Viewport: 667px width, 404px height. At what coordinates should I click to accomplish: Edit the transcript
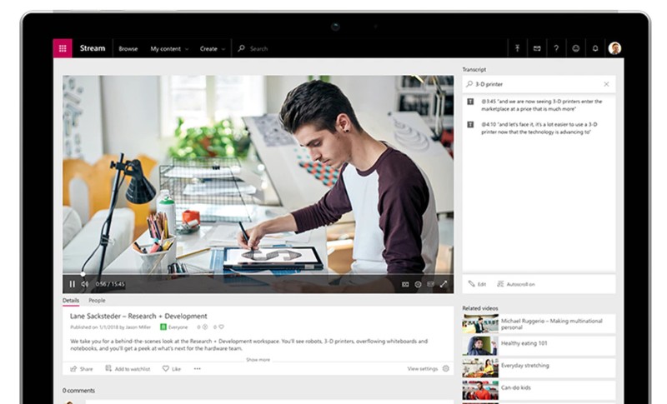coord(477,284)
